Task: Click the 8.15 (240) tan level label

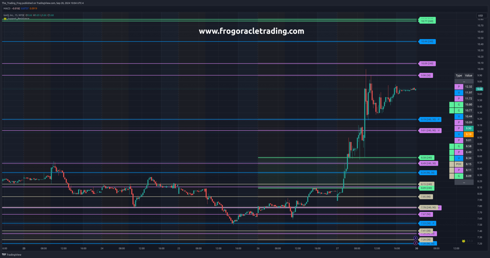Action: [426, 184]
